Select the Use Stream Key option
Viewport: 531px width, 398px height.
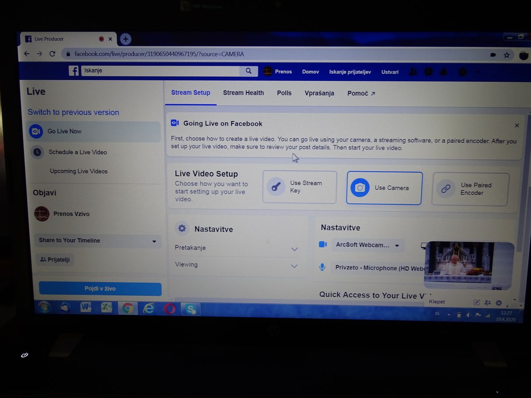300,187
